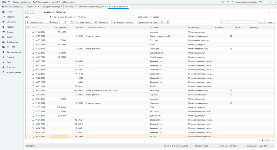Click the Дата input field
The width and height of the screenshot is (277, 150).
coord(42,17)
